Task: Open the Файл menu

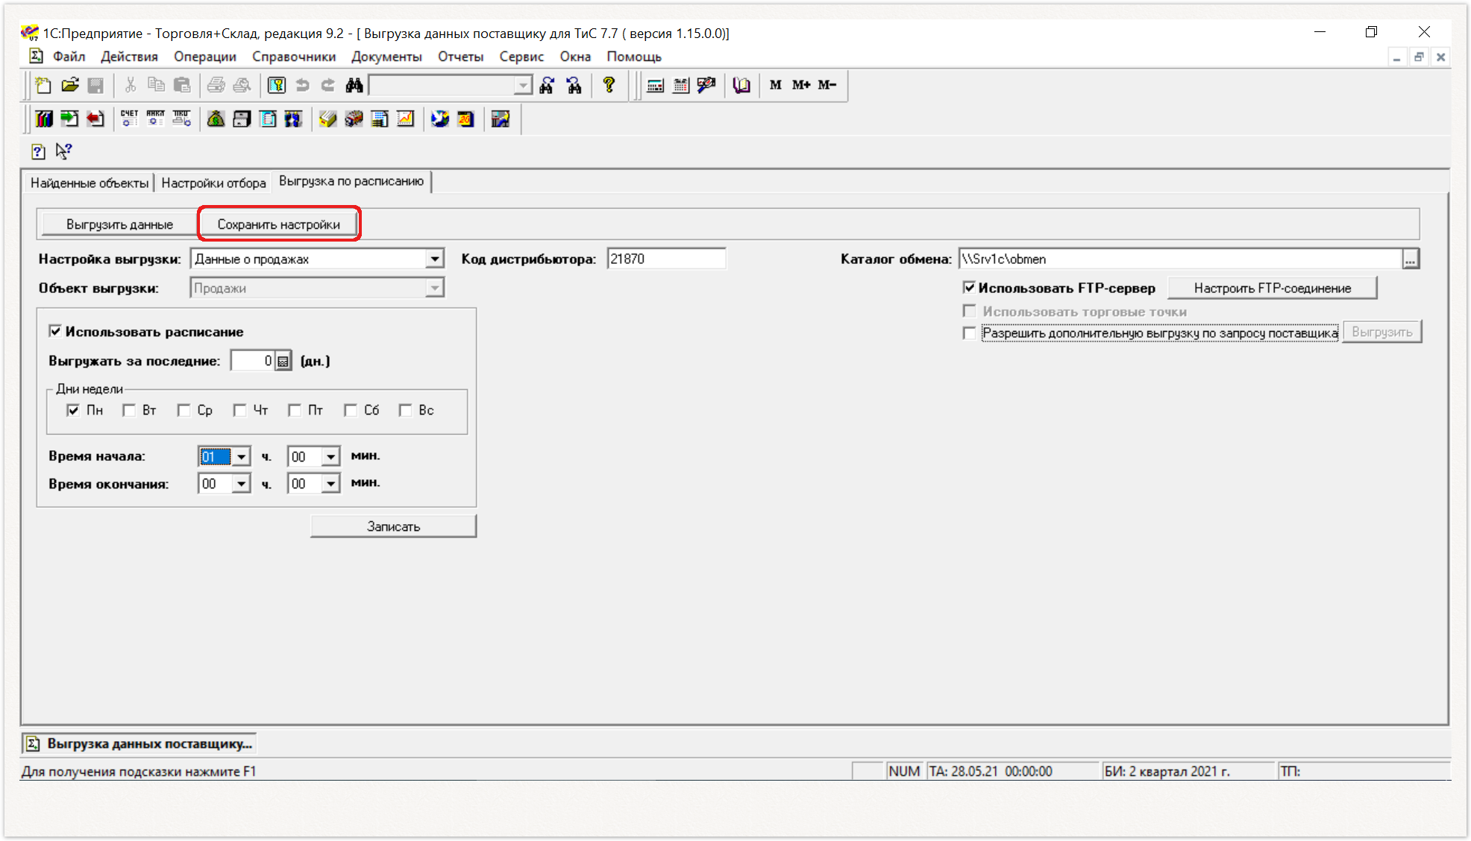Action: click(x=69, y=57)
